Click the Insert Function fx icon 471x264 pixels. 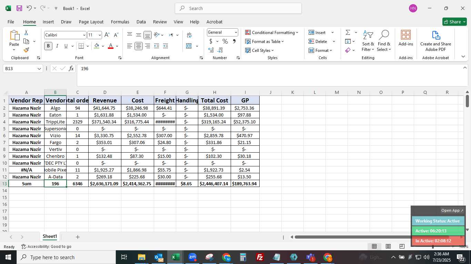click(71, 68)
